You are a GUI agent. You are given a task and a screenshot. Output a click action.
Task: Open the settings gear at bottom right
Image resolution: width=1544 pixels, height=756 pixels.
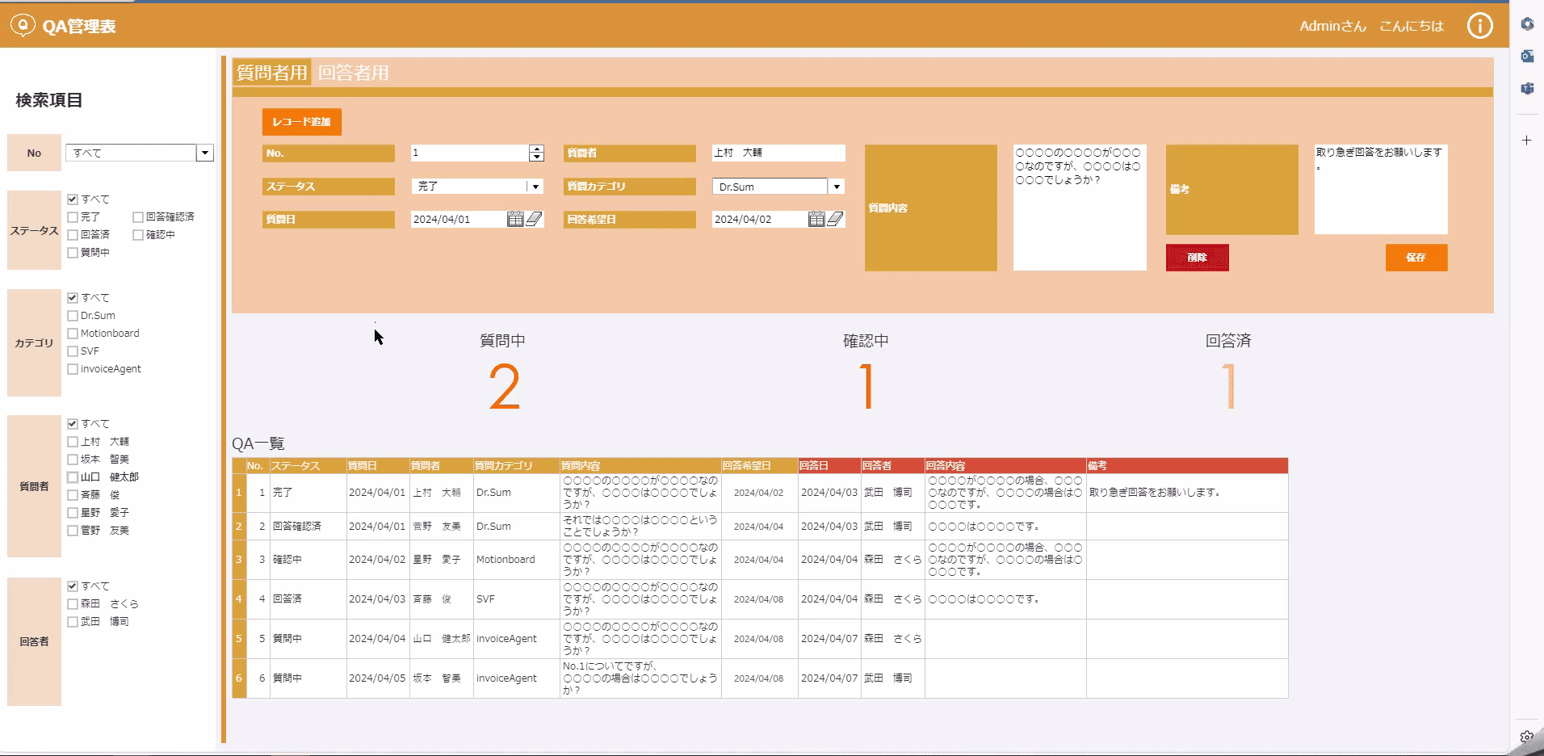point(1525,737)
